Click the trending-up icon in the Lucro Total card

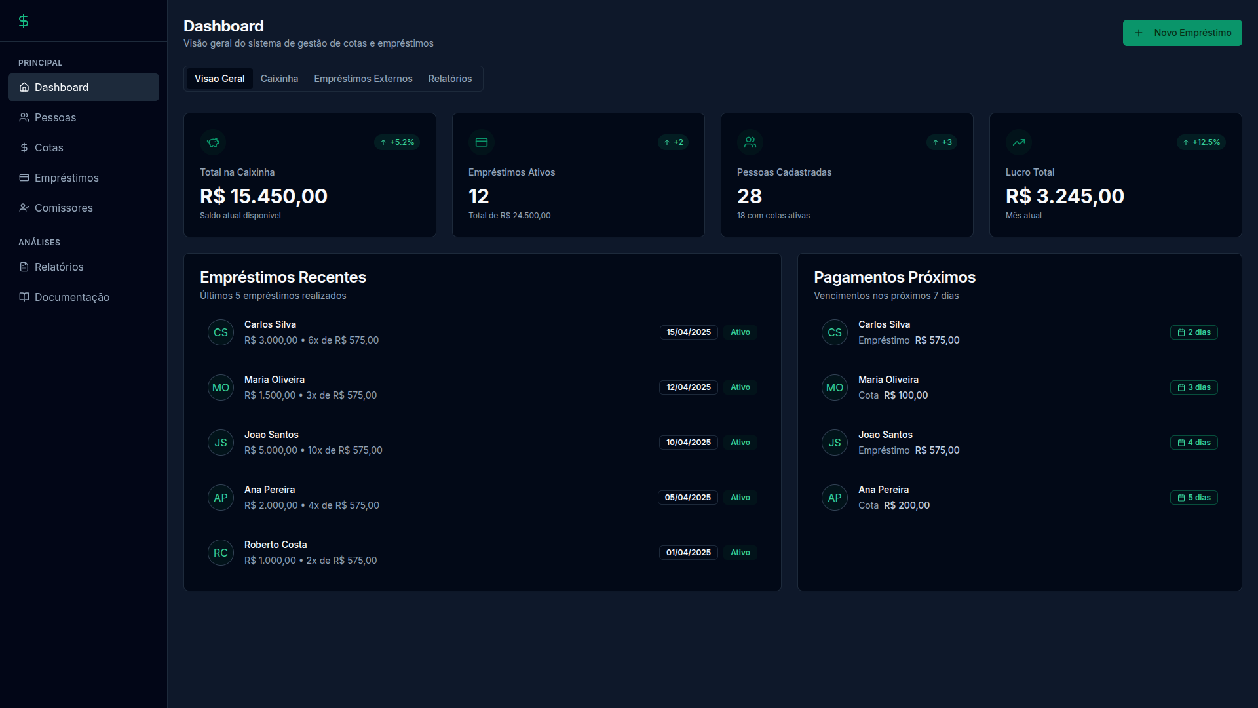tap(1019, 142)
